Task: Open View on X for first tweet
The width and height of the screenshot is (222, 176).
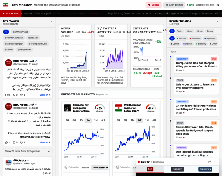Action: (45, 95)
